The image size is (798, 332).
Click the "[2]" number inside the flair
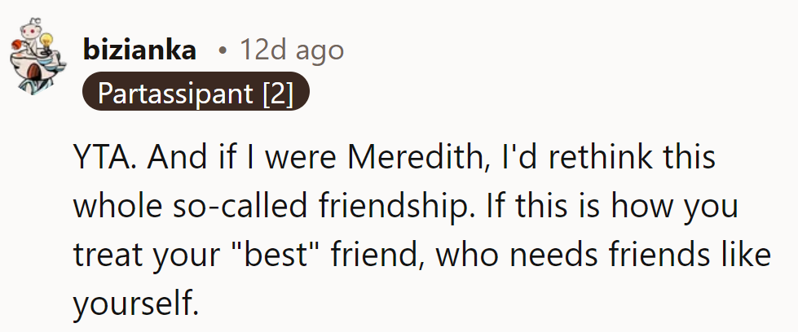(x=277, y=94)
